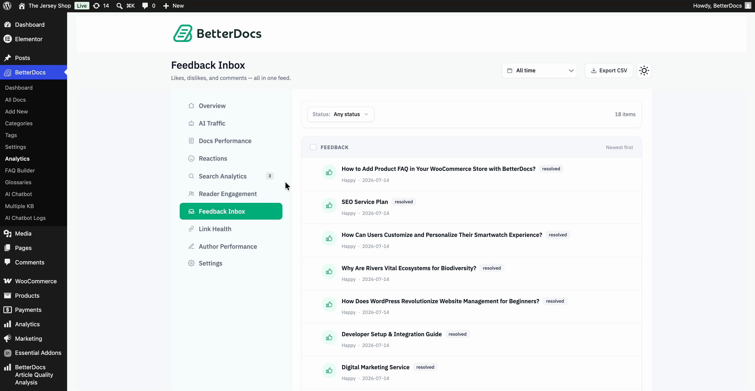Open Search Analytics tab
Viewport: 755px width, 391px height.
click(x=231, y=176)
